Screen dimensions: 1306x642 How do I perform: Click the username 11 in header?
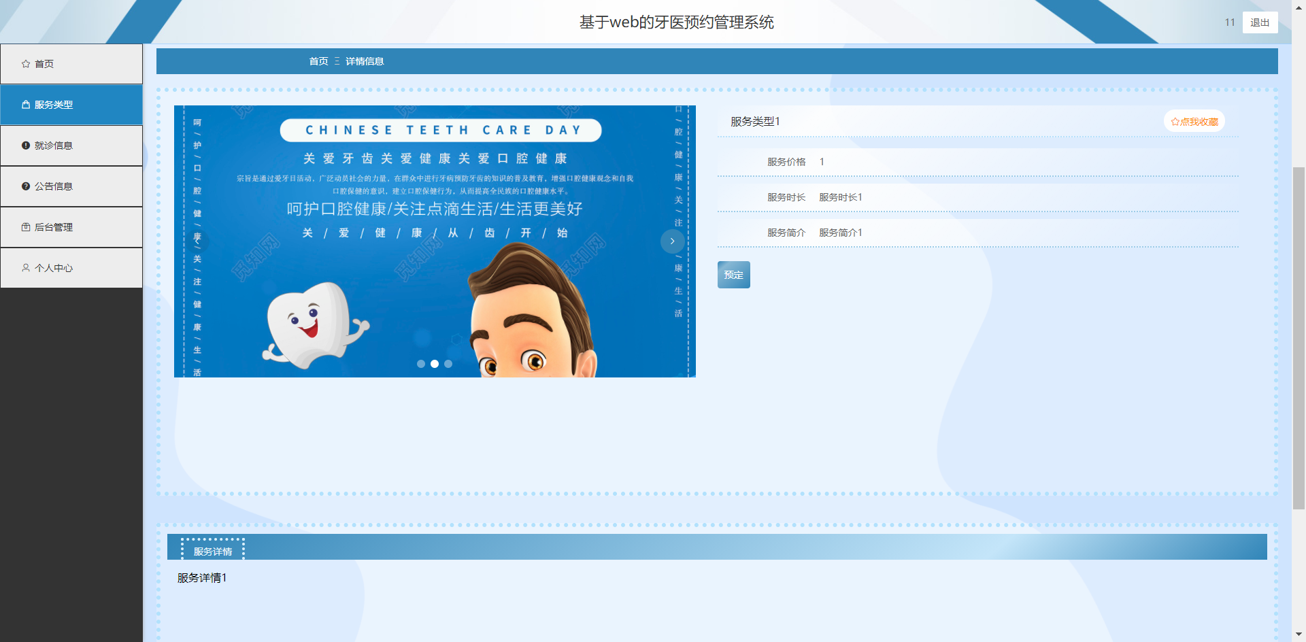click(1230, 22)
